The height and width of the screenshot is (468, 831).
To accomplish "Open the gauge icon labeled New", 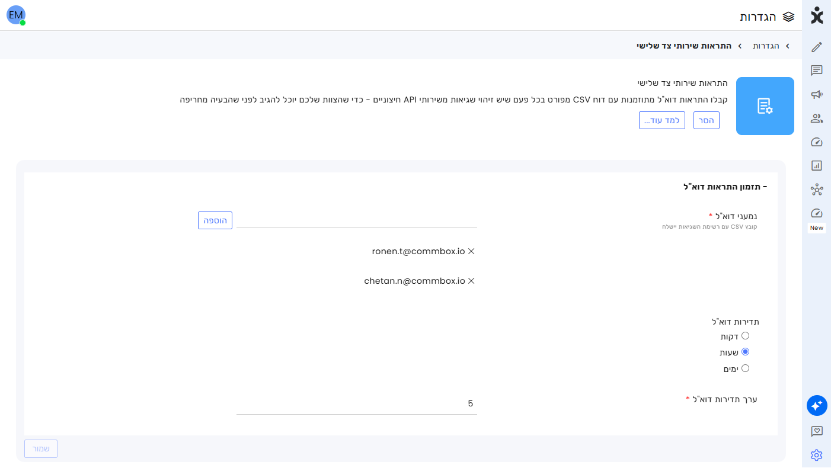I will coord(817,213).
